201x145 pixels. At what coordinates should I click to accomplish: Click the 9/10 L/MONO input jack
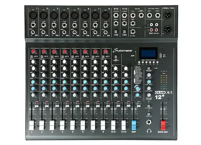pos(116,15)
